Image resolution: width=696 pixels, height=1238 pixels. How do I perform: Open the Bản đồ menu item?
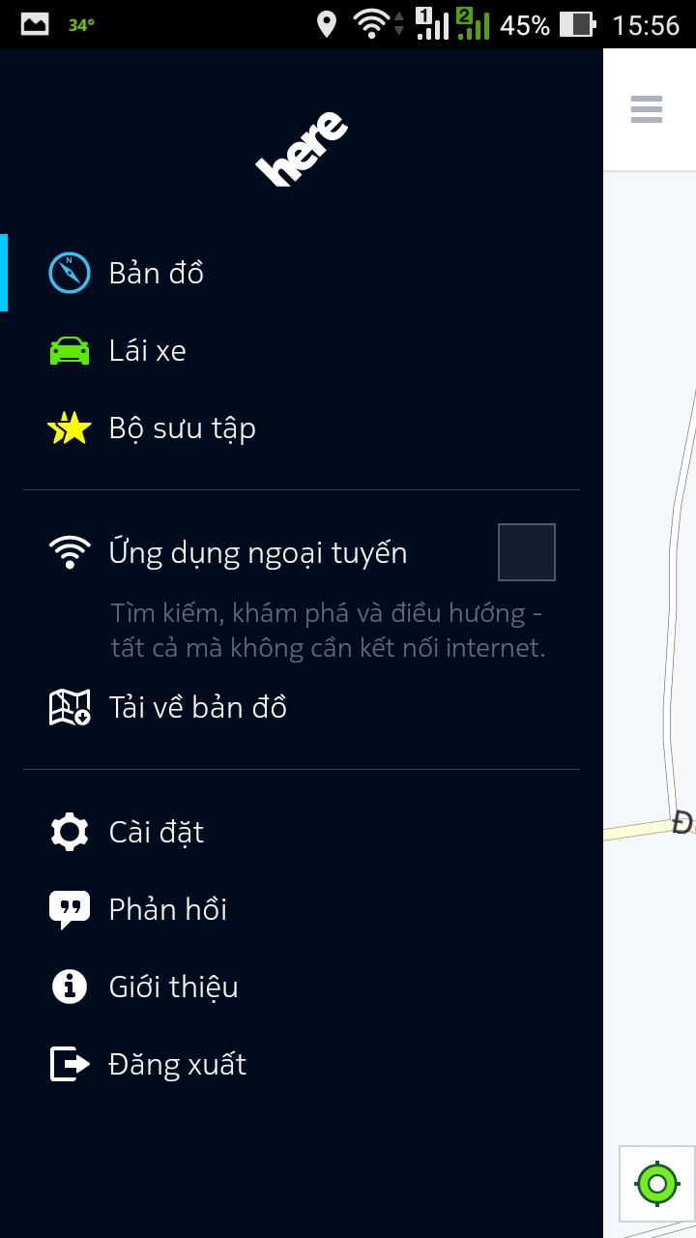pyautogui.click(x=302, y=273)
